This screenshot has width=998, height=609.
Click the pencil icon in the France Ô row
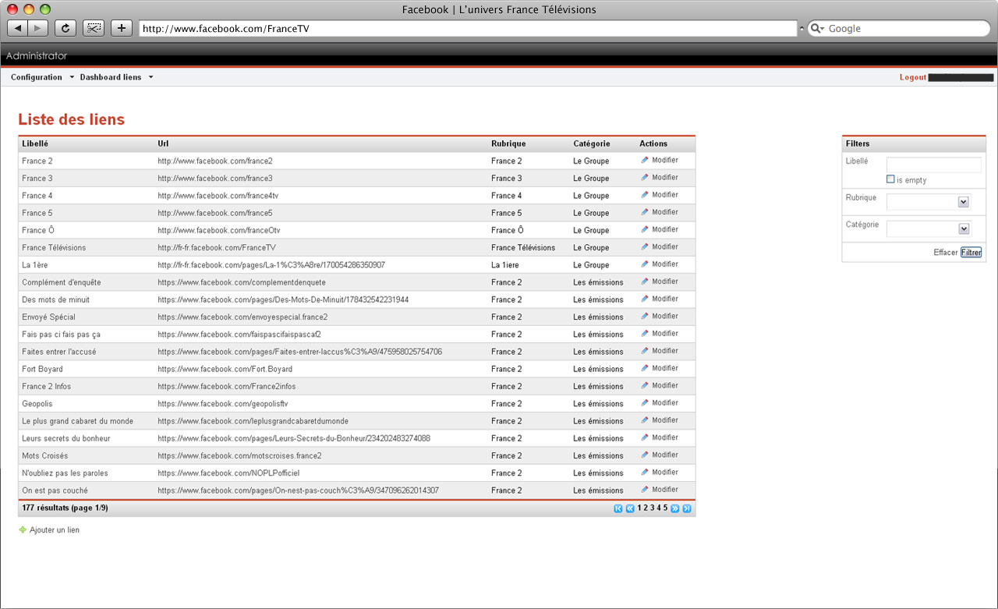point(645,229)
